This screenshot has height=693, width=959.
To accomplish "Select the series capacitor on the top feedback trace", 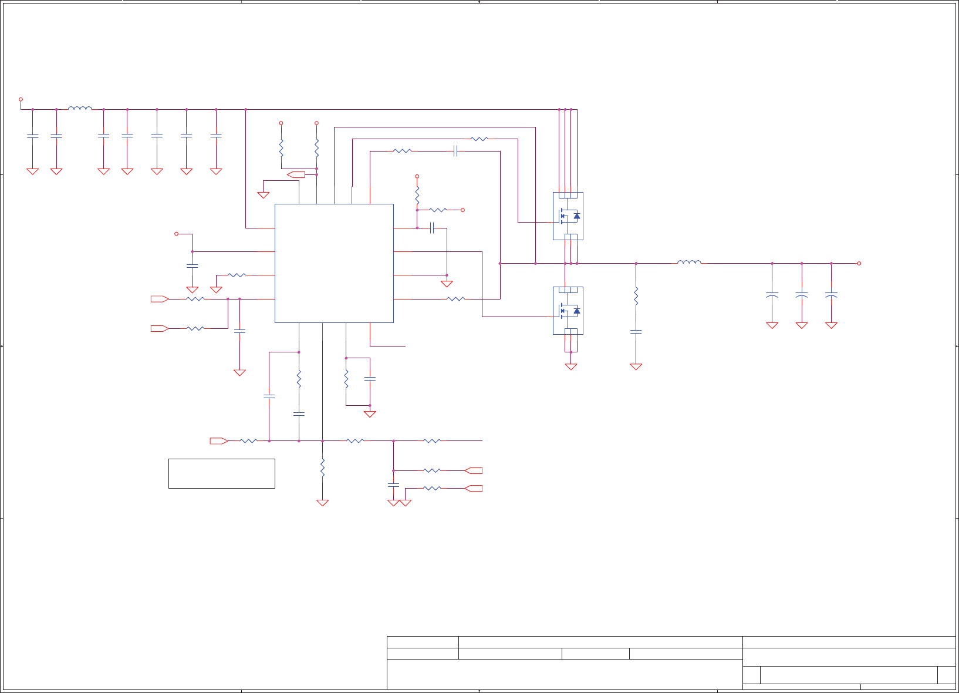I will (x=455, y=152).
